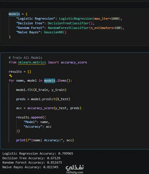Click the '"Random Forest"' string key
The image size is (149, 174).
point(30,28)
